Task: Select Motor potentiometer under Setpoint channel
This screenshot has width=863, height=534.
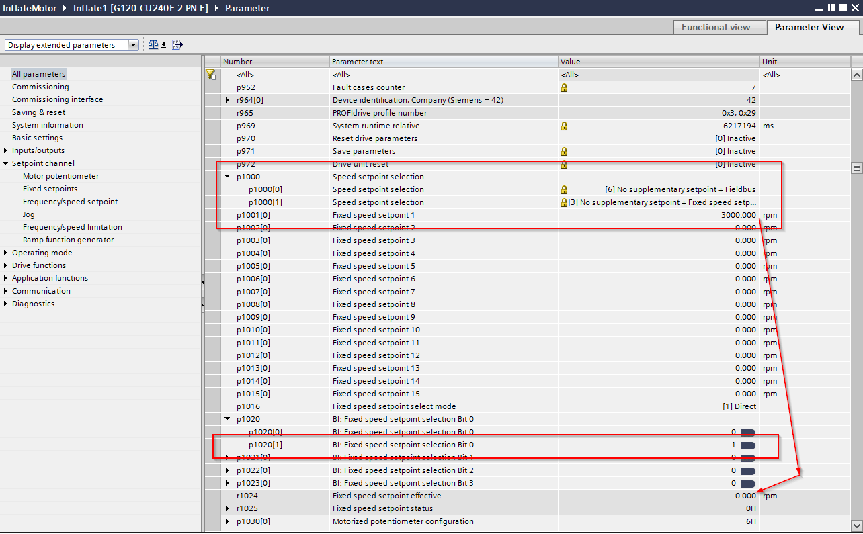Action: 60,176
